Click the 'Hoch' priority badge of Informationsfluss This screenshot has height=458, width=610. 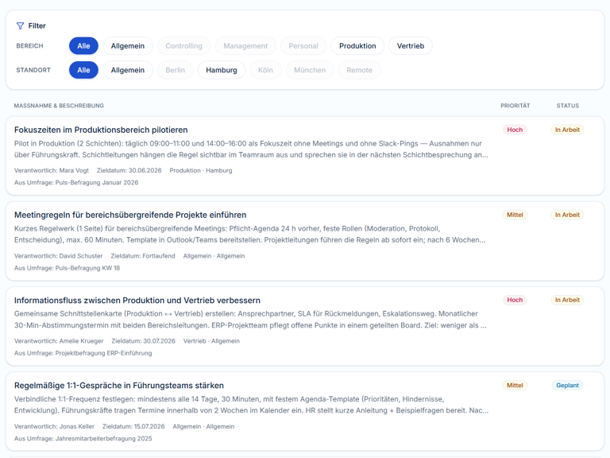(x=515, y=300)
